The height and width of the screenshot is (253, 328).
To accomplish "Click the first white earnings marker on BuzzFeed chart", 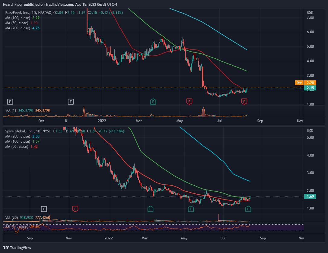I will (x=10, y=102).
